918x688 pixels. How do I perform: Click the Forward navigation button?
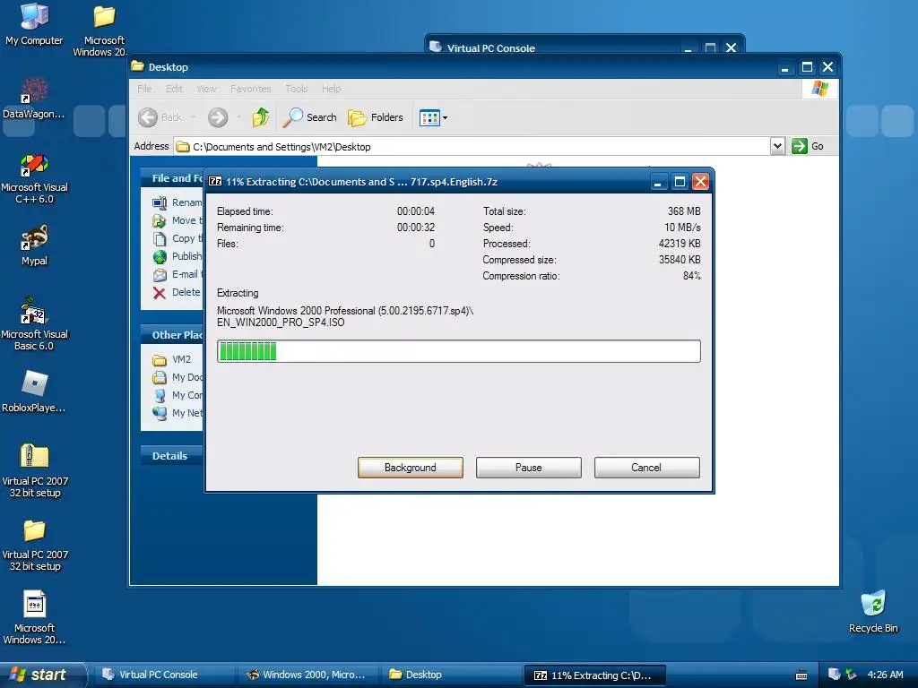point(218,117)
